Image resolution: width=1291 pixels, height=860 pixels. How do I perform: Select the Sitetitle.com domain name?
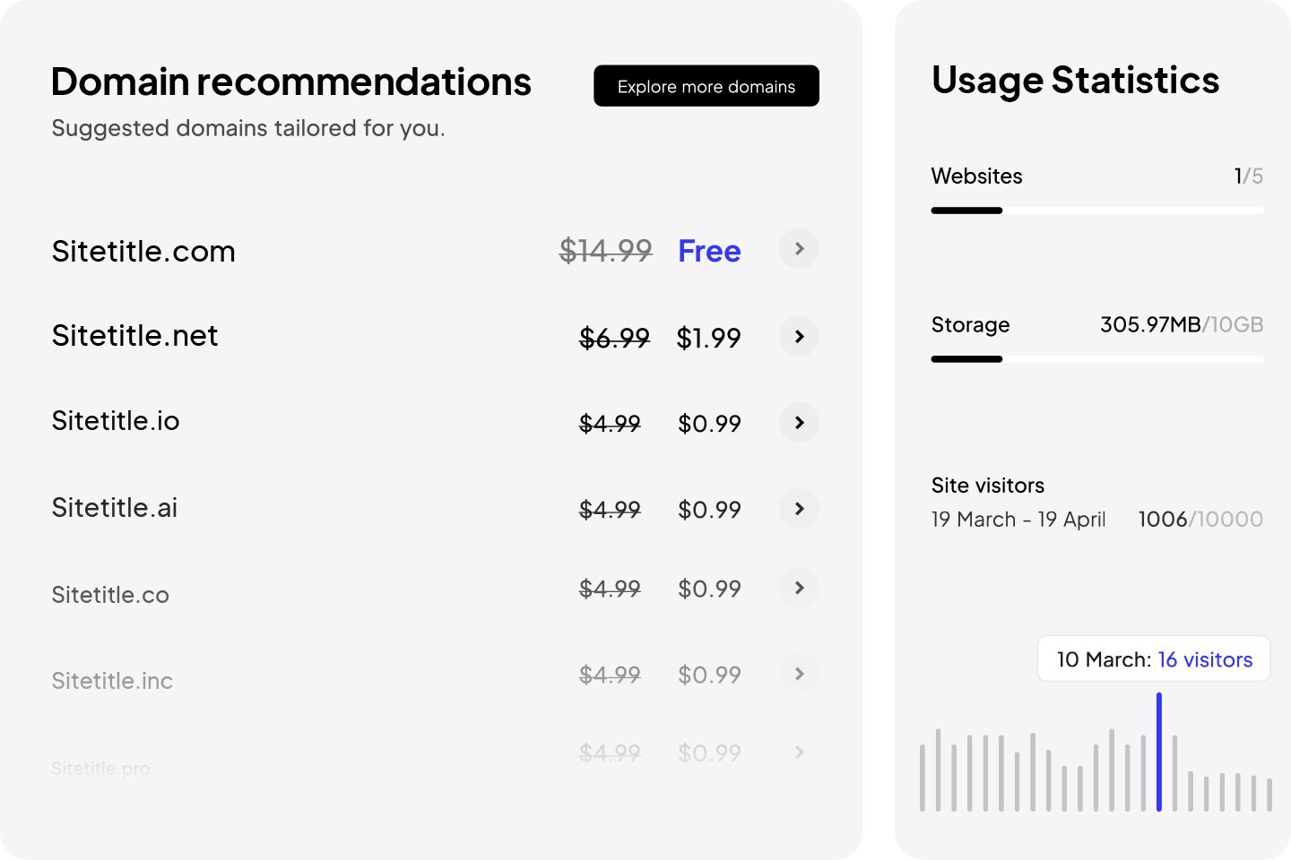(x=143, y=252)
